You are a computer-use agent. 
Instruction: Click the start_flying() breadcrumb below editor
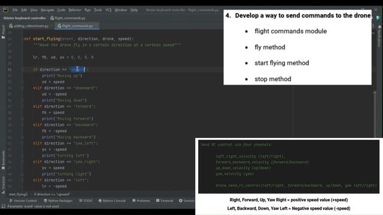pyautogui.click(x=18, y=194)
